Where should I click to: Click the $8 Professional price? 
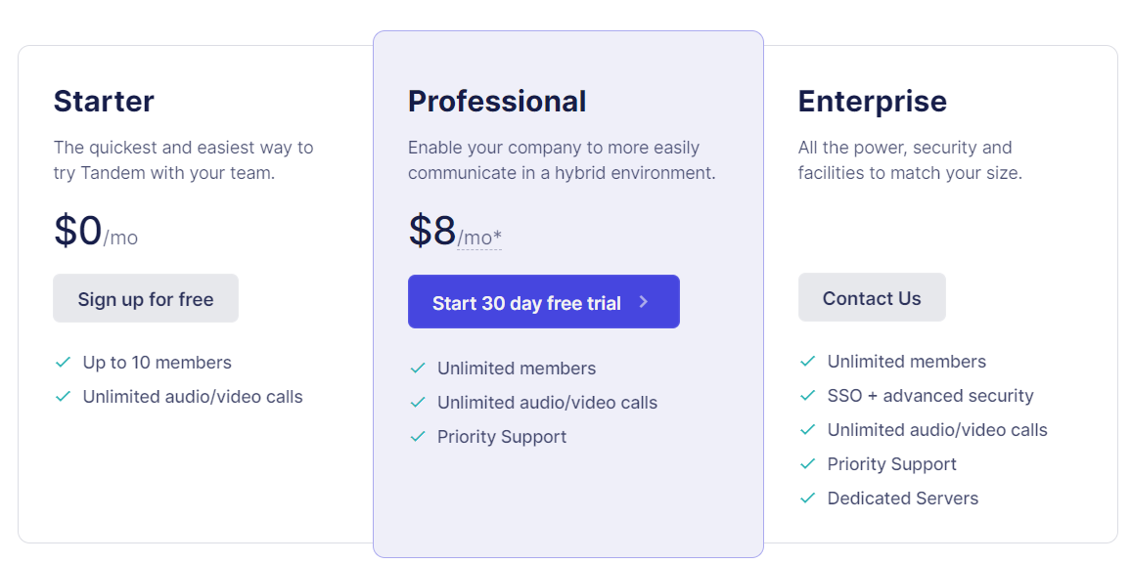pyautogui.click(x=432, y=231)
